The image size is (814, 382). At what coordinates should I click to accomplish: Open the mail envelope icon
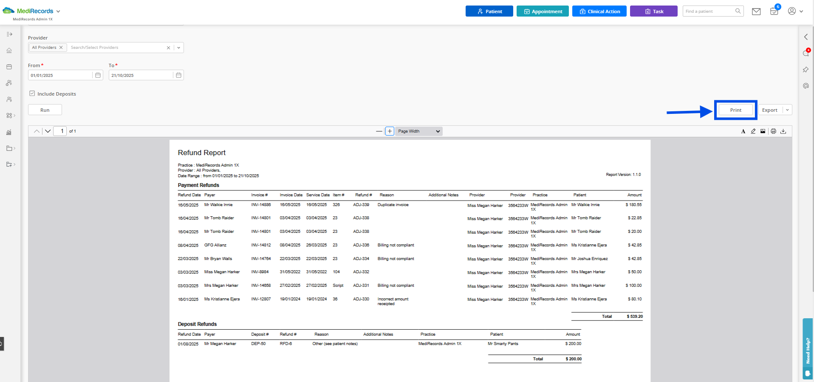[756, 11]
